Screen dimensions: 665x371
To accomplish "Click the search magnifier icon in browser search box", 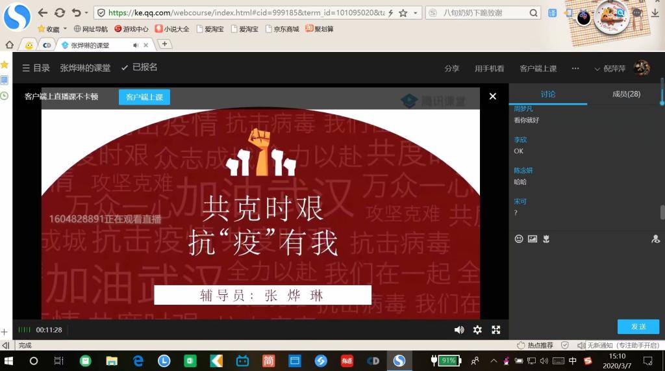I will click(533, 13).
